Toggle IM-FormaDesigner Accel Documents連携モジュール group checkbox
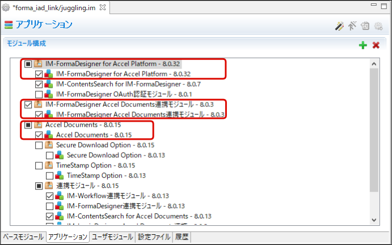Viewport: 392px width, 245px height. point(28,105)
